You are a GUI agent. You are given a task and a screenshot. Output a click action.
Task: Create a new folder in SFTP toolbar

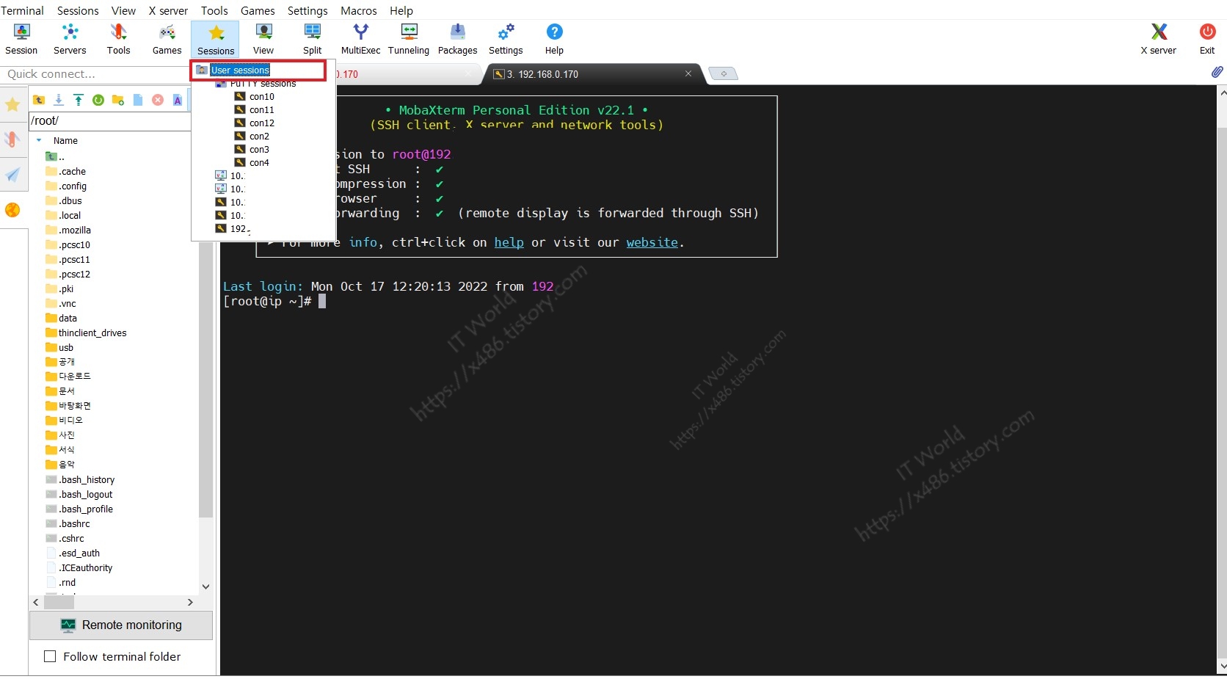pyautogui.click(x=118, y=100)
